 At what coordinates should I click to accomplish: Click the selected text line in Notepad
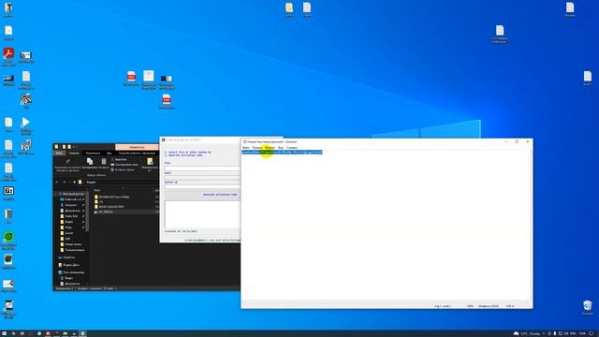point(282,152)
